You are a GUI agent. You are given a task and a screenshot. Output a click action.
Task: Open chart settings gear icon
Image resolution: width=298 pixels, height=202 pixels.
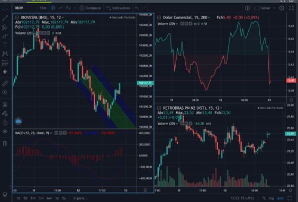click(282, 8)
